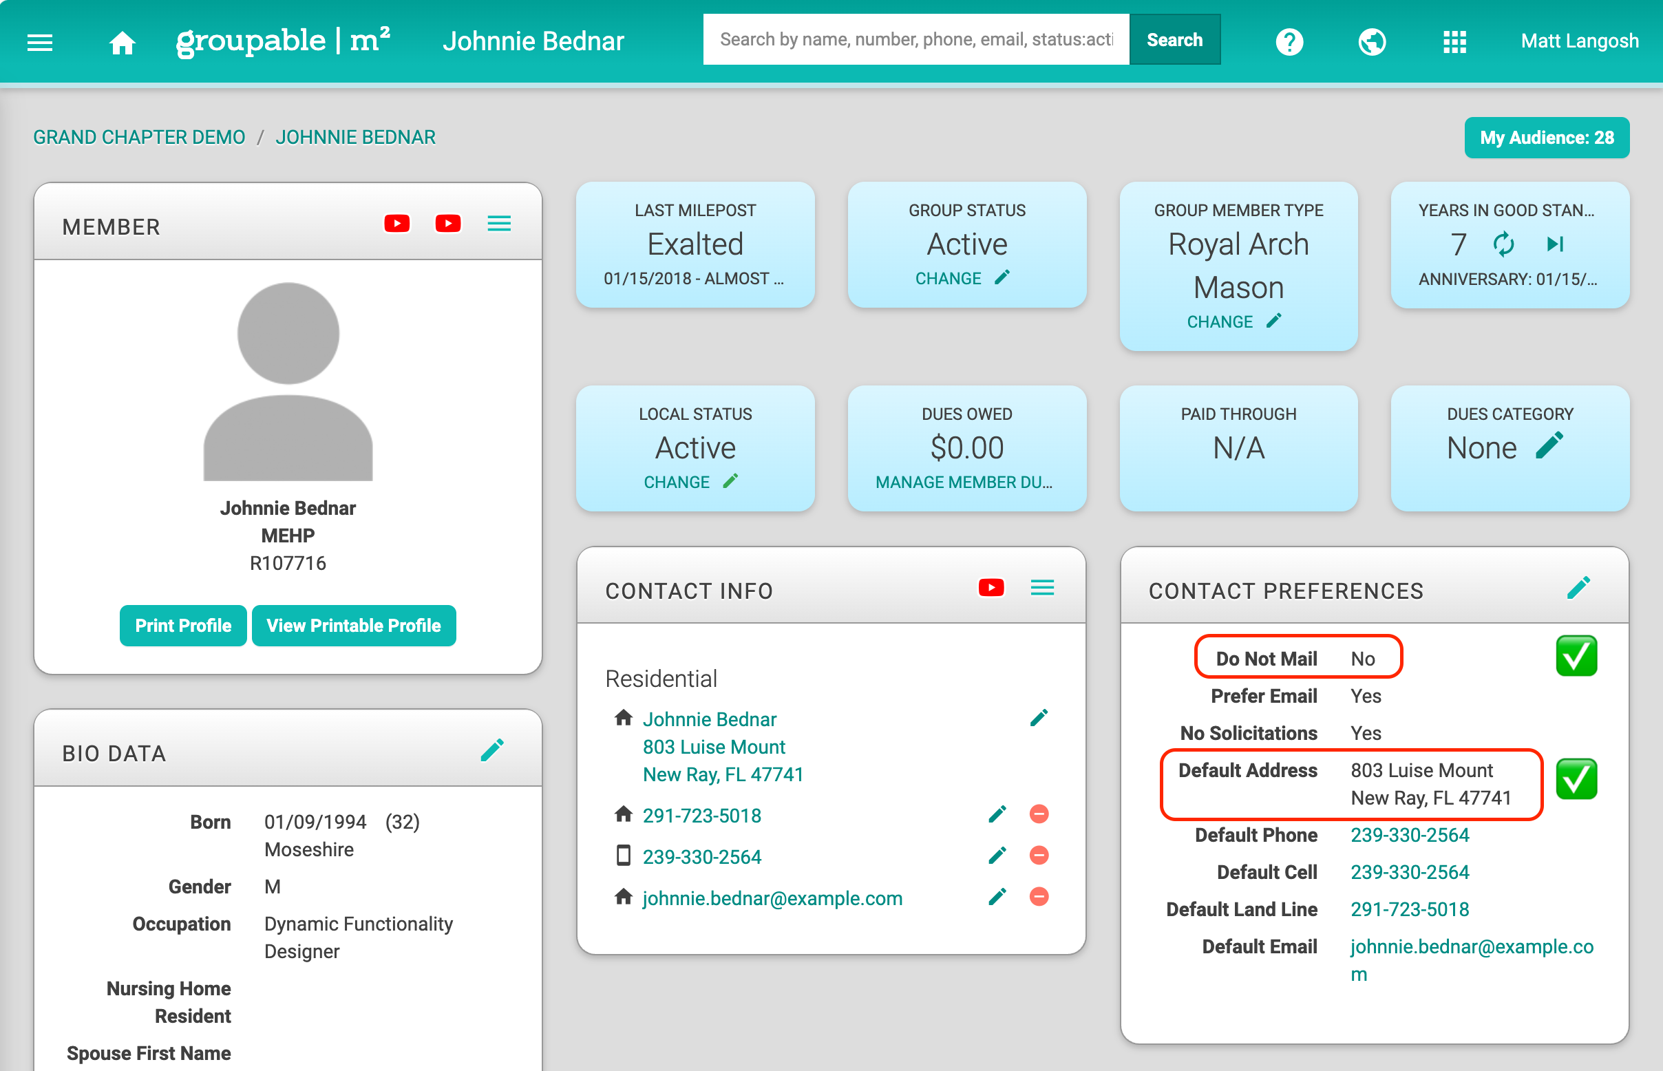This screenshot has height=1071, width=1663.
Task: Toggle the checkmark beside Default Address
Action: 1577,779
